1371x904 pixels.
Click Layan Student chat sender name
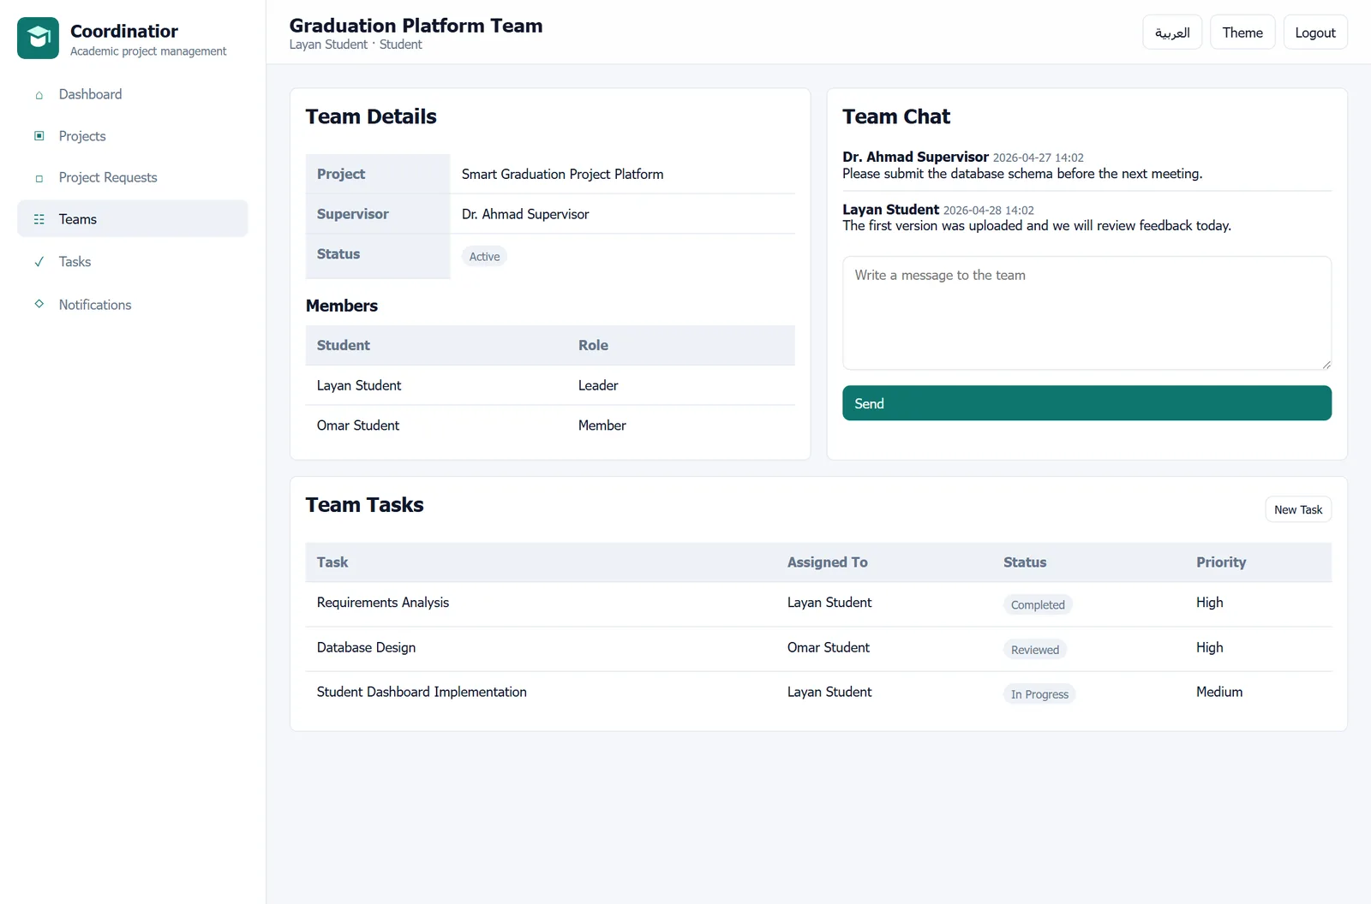[890, 210]
